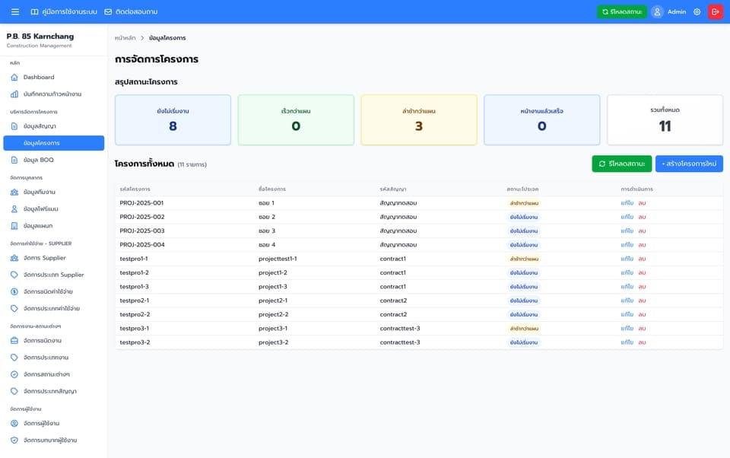Click delete link for testpro3-2

[x=642, y=342]
